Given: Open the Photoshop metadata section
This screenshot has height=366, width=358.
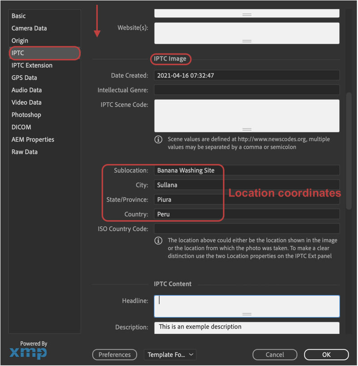Looking at the screenshot, I should coord(44,115).
